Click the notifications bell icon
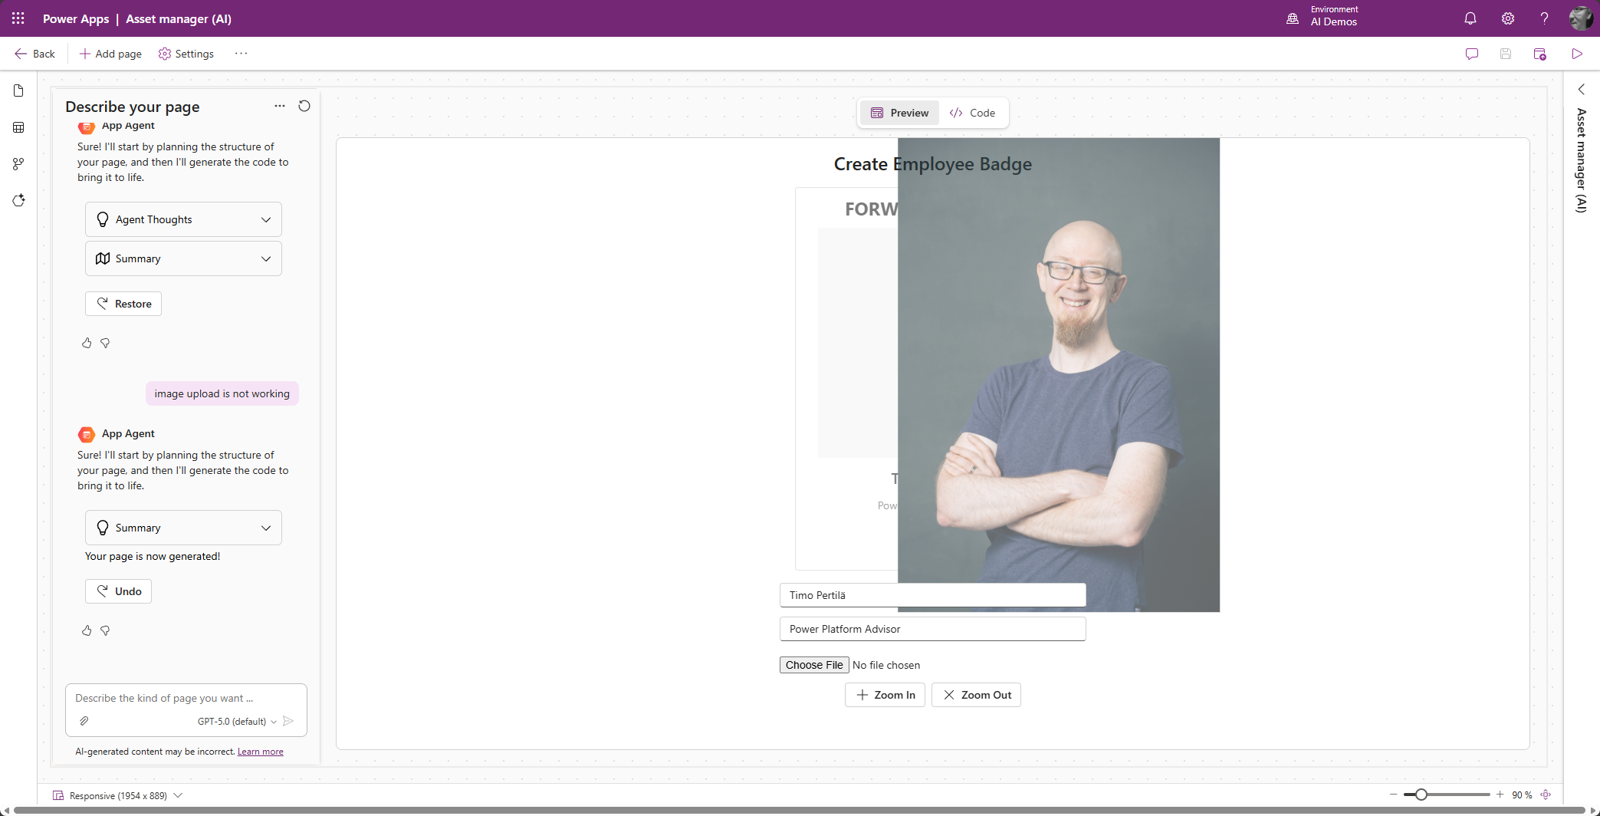 pos(1470,18)
